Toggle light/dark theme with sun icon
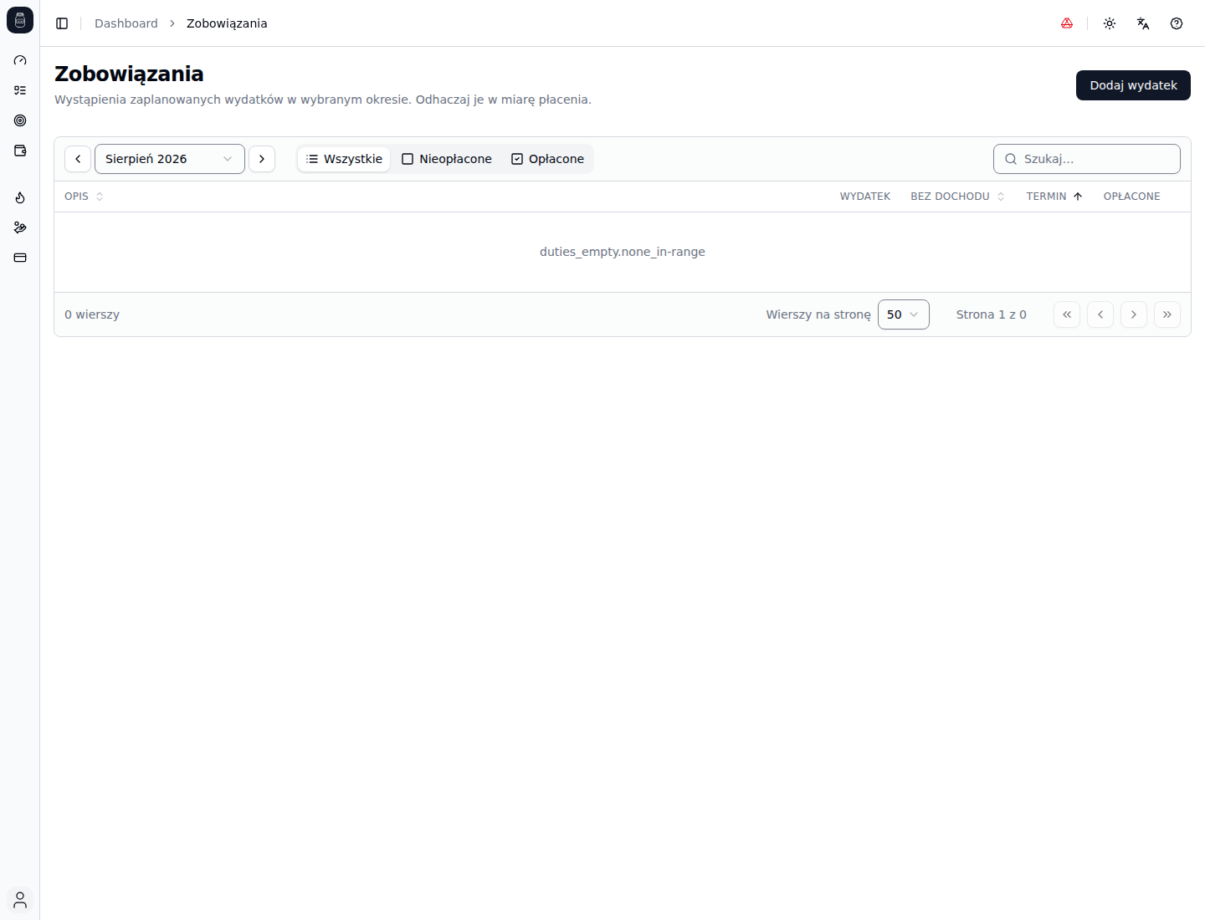 (x=1110, y=23)
